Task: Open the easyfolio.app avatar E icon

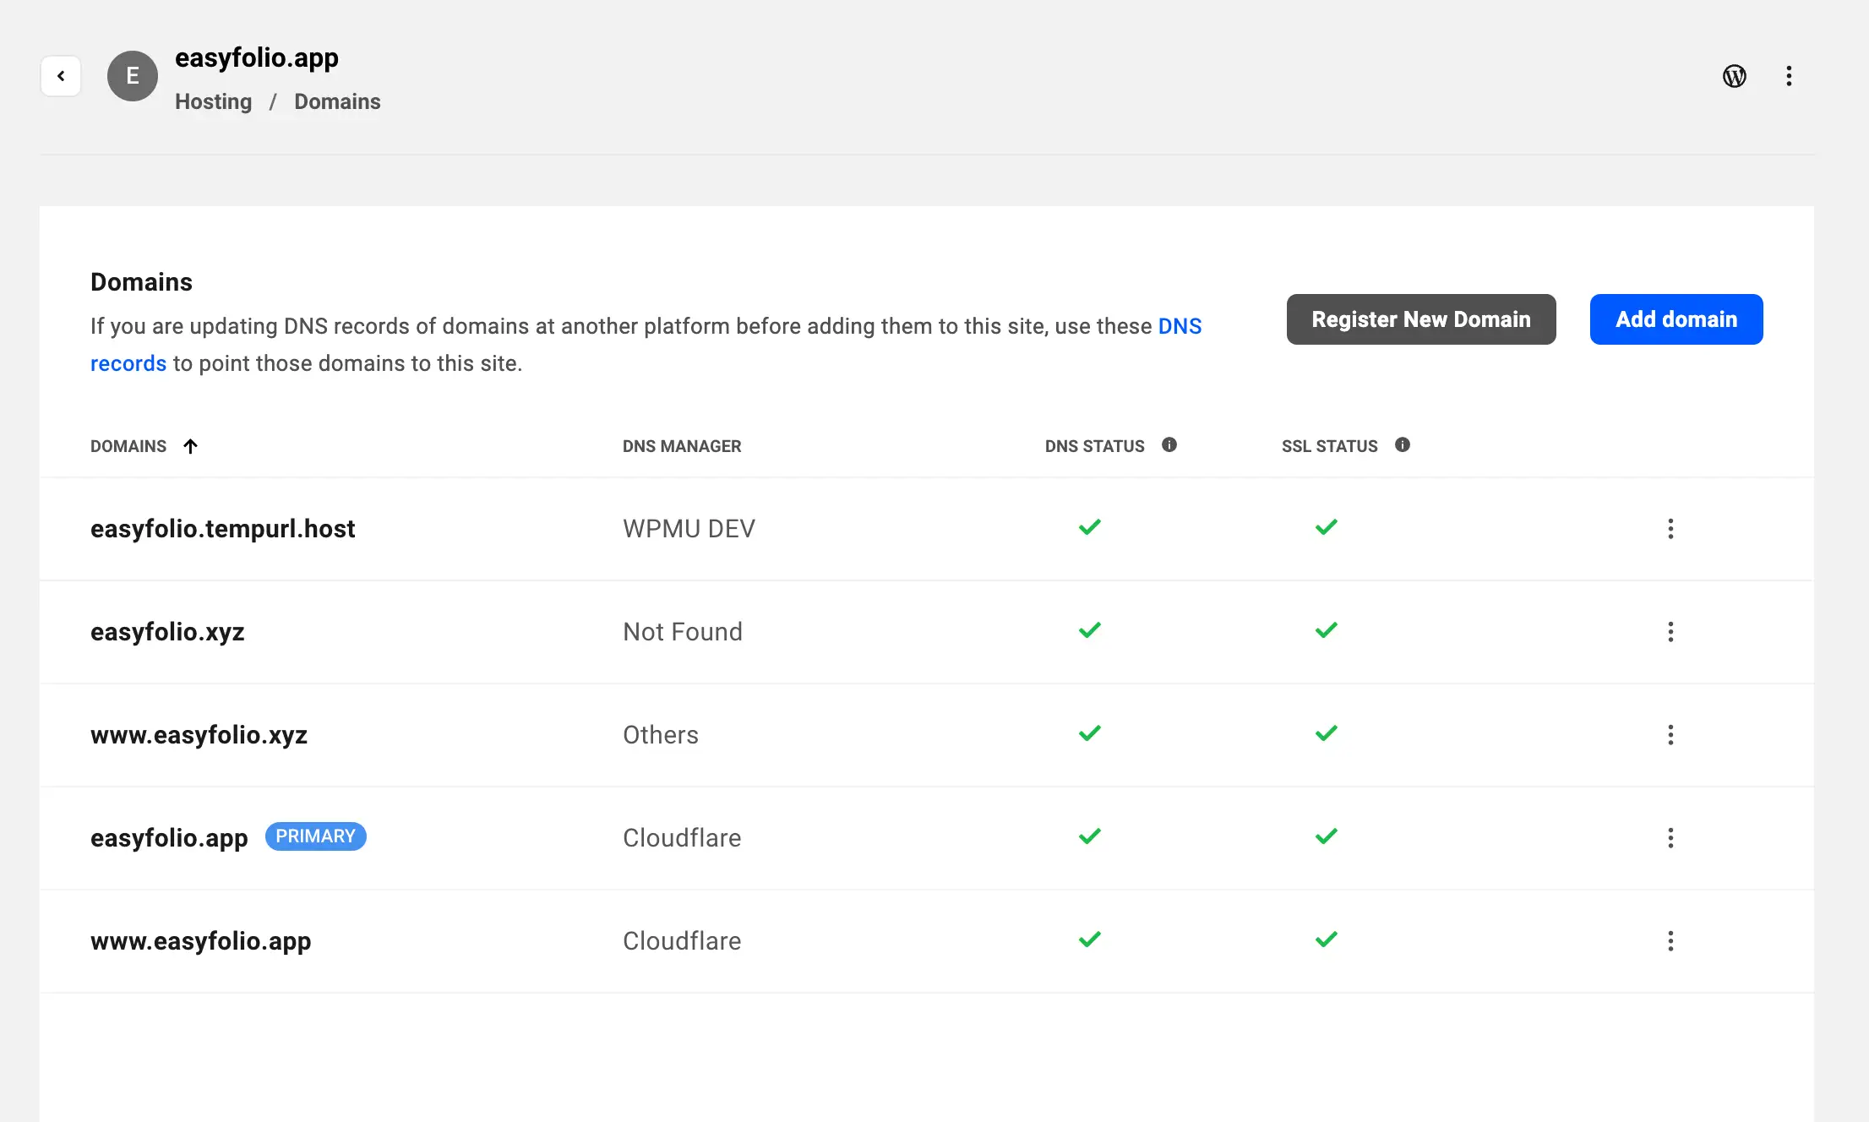Action: [133, 76]
